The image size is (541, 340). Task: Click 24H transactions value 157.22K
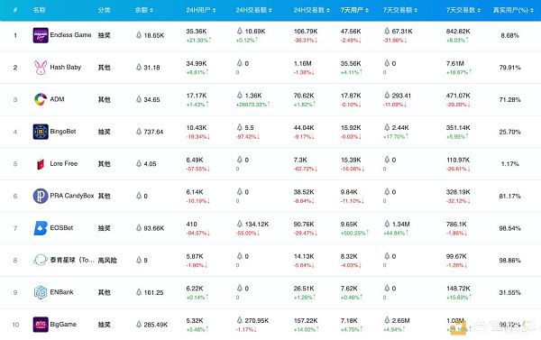click(x=306, y=320)
